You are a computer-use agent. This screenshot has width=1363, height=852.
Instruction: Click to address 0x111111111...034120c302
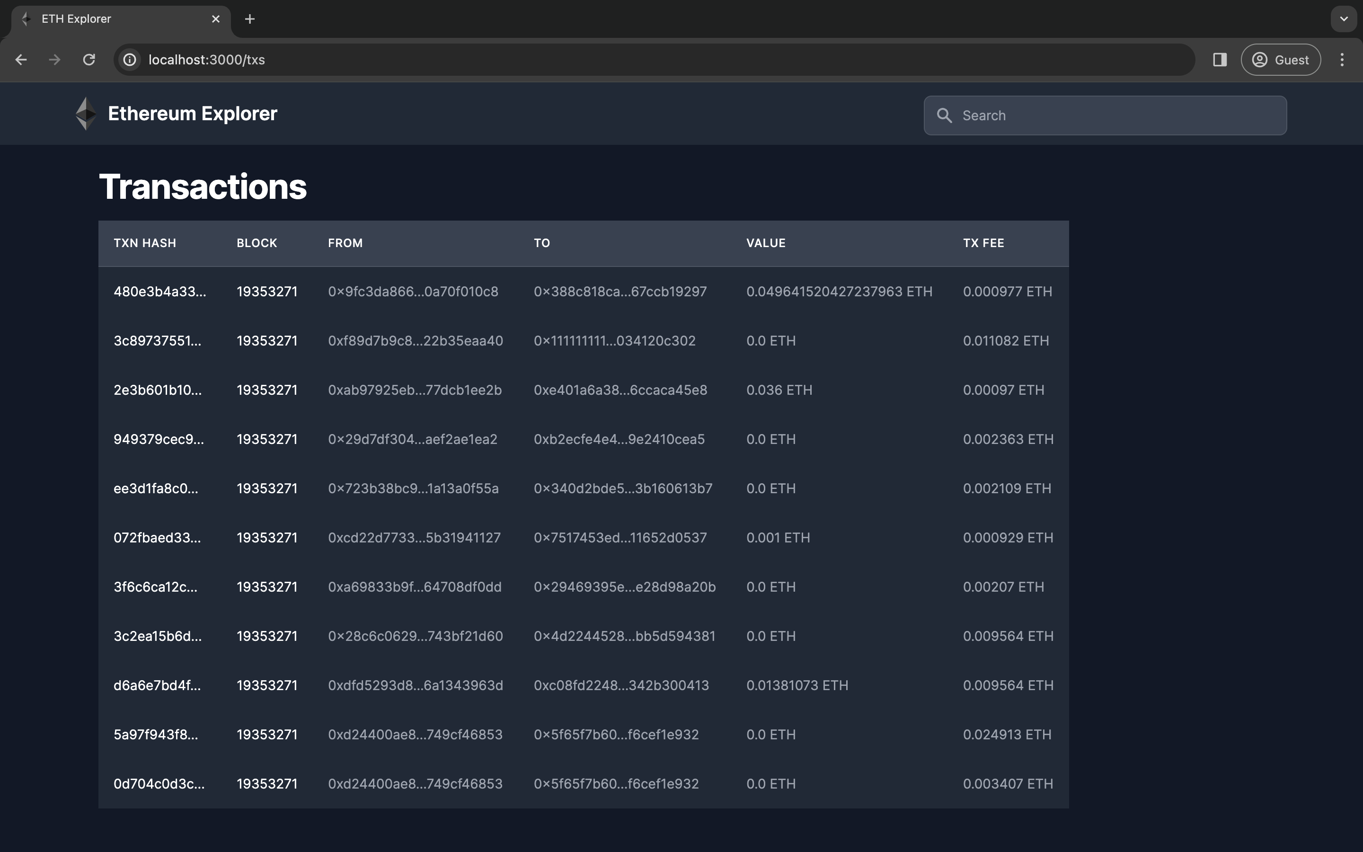click(614, 341)
